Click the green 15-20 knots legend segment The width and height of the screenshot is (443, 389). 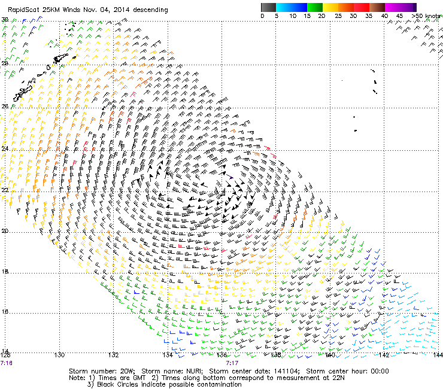pyautogui.click(x=315, y=7)
